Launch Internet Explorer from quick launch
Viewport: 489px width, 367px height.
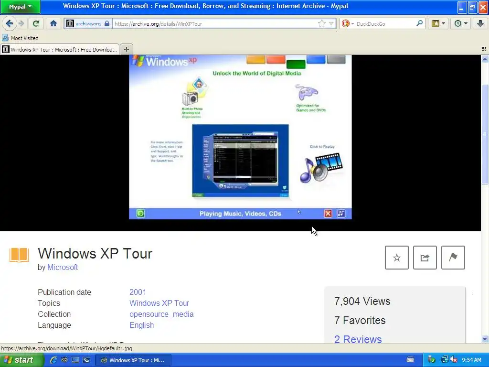pyautogui.click(x=53, y=360)
